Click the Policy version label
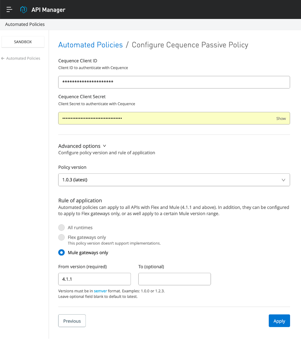The image size is (301, 339). click(x=72, y=167)
